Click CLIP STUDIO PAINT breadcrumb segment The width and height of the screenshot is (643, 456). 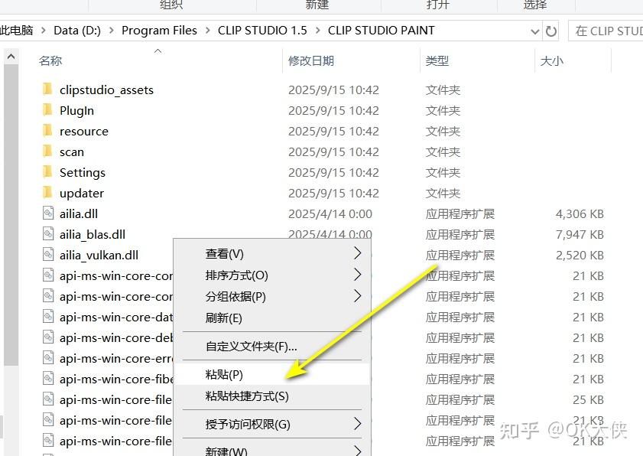coord(381,31)
